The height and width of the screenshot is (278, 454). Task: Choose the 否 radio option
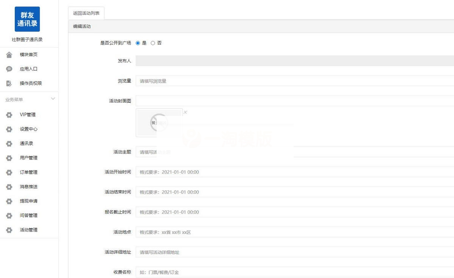pos(152,43)
